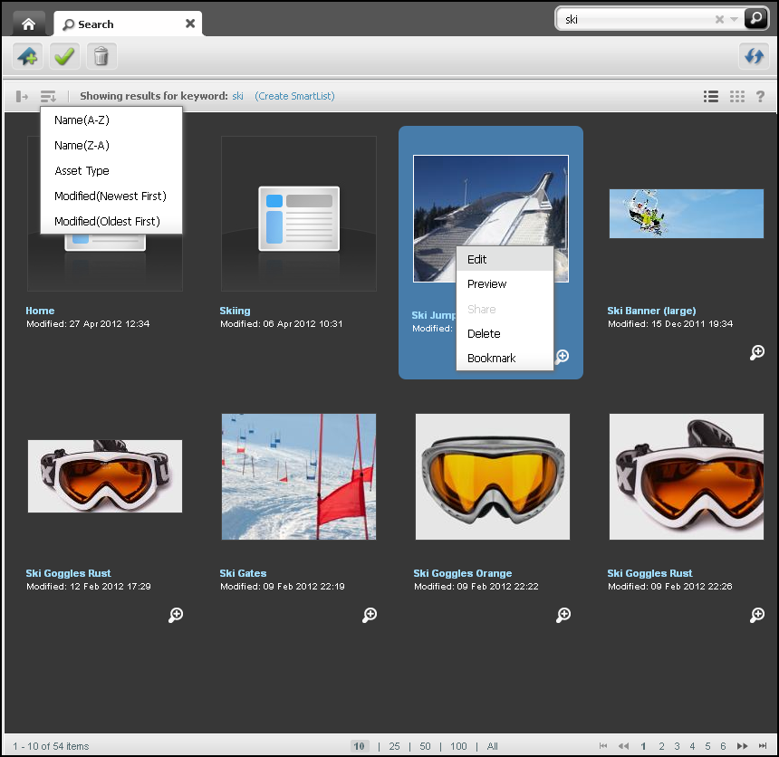Click the trash delete icon

pyautogui.click(x=101, y=56)
